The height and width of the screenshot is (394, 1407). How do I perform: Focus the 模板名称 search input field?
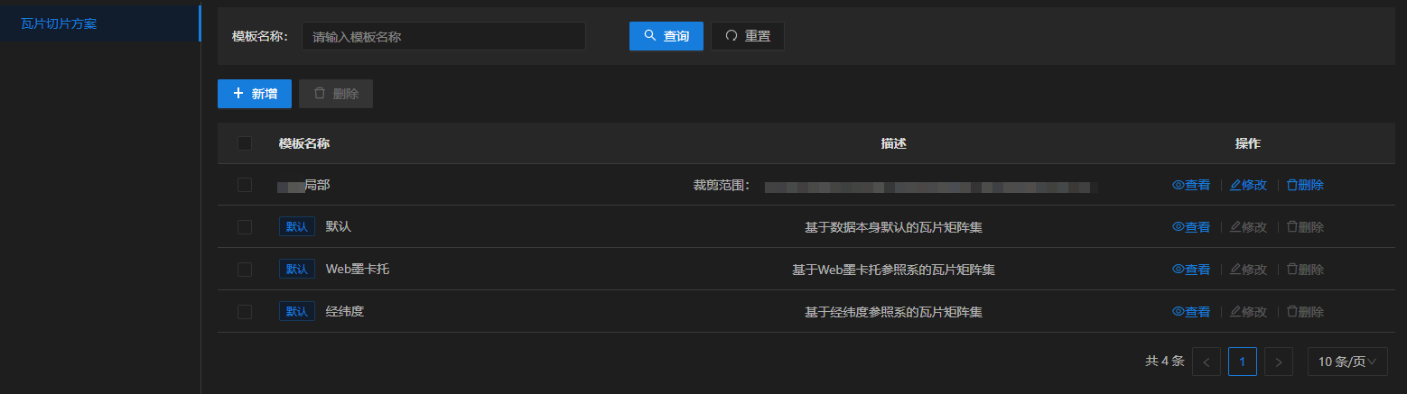(443, 36)
